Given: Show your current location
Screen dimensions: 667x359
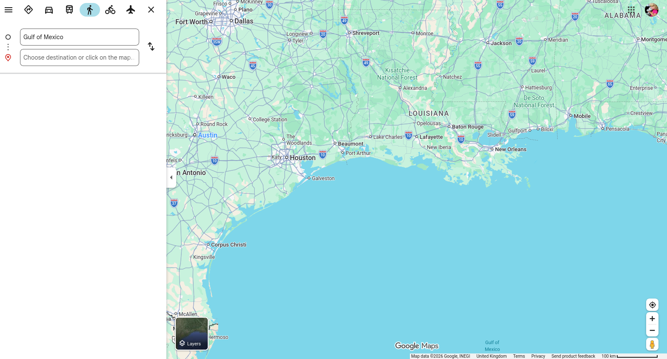Looking at the screenshot, I should (652, 305).
